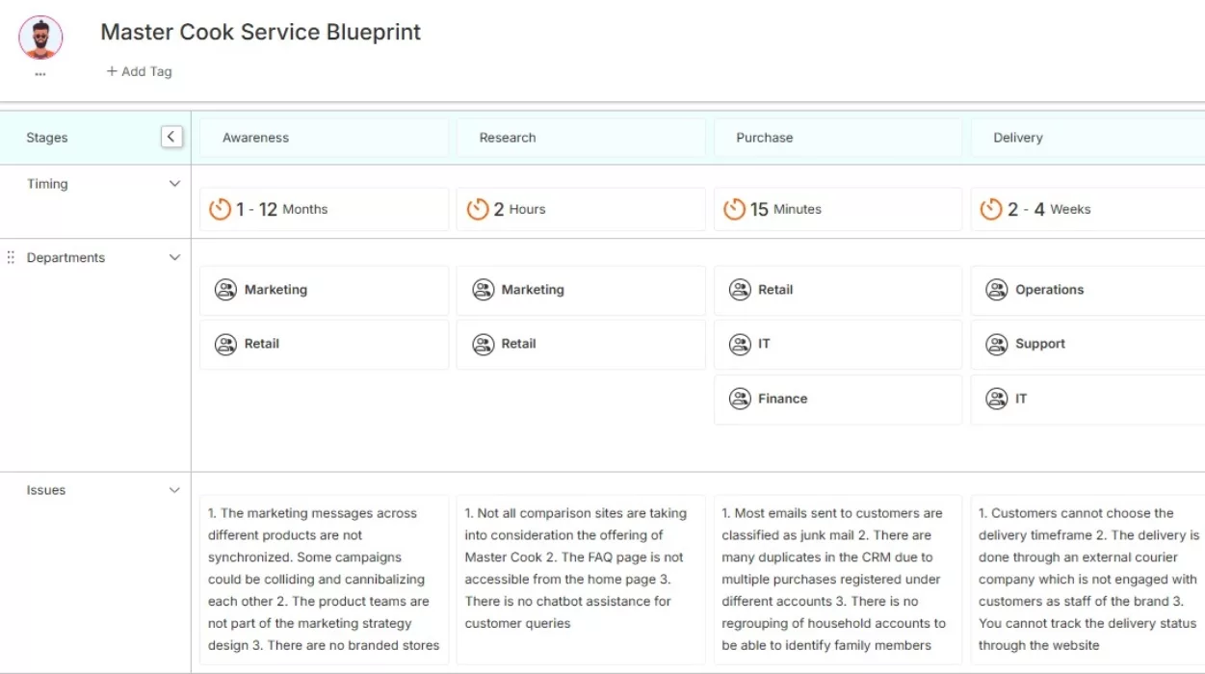Select the IT department icon under Purchase
Viewport: 1205px width, 674px height.
[x=740, y=344]
